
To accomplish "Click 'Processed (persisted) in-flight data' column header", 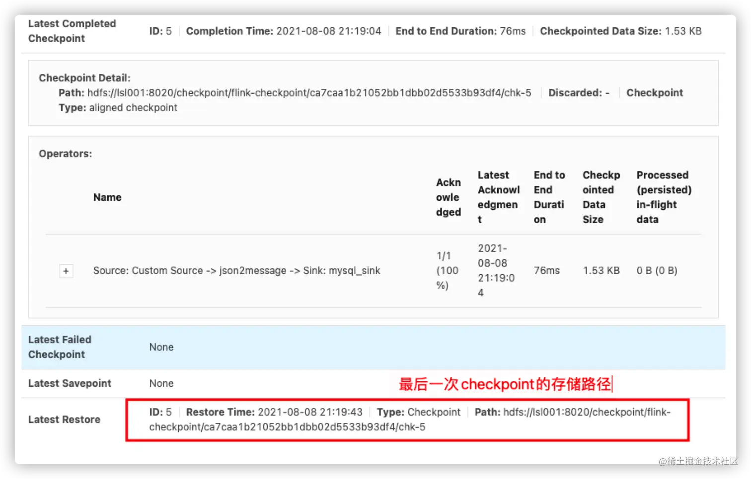I will [664, 197].
